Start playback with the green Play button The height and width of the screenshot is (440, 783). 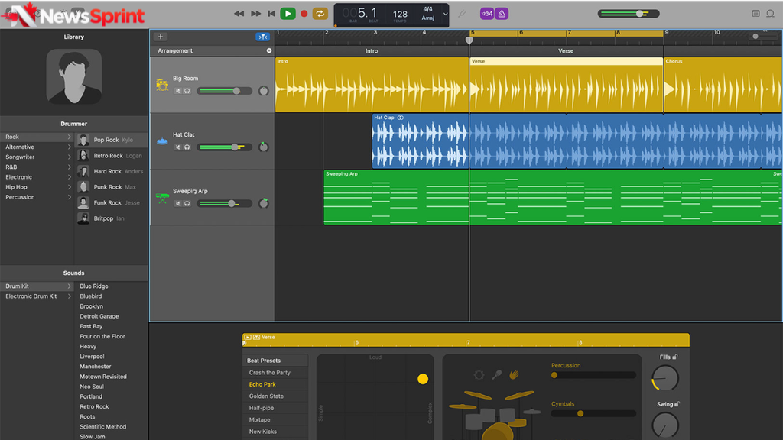288,14
